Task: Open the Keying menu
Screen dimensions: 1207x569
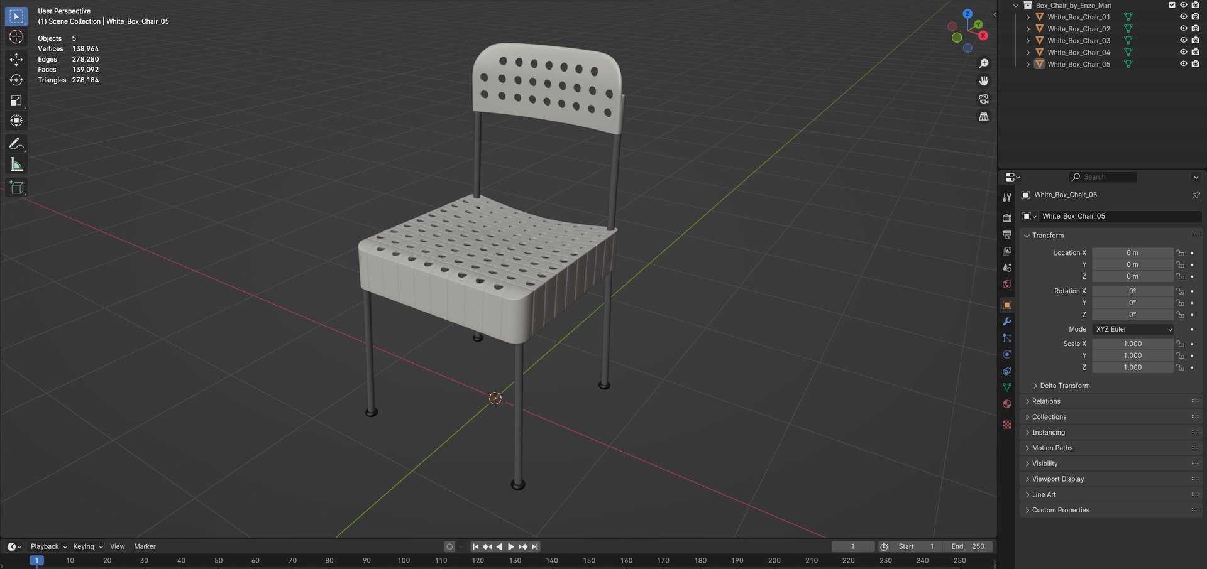Action: point(87,546)
